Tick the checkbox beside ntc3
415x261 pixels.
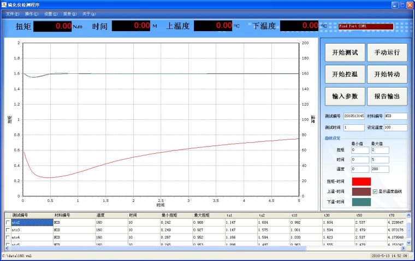[8, 230]
